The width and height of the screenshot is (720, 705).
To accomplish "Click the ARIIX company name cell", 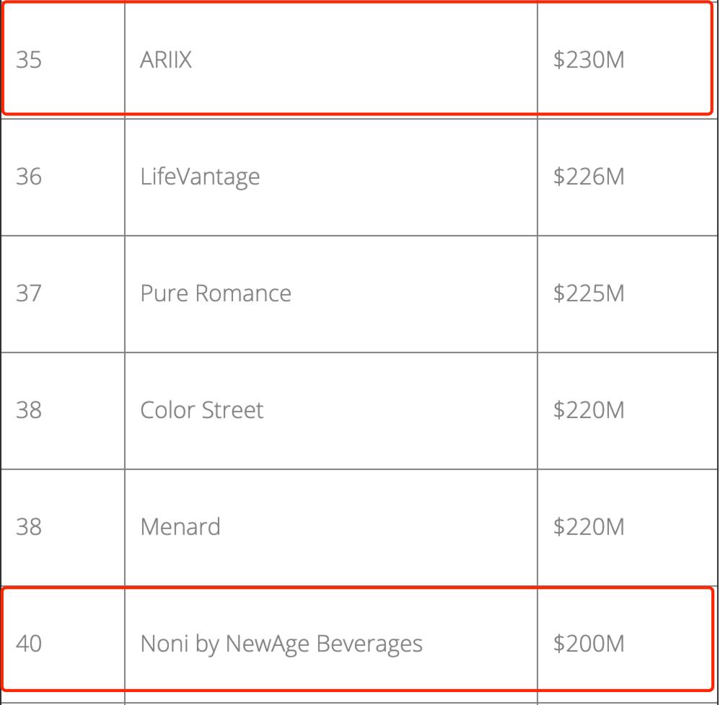I will tap(167, 60).
